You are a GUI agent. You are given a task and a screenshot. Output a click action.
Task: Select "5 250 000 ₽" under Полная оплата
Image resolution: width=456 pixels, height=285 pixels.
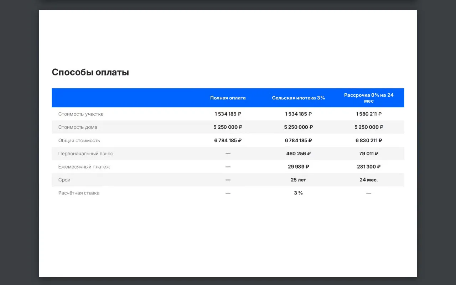point(228,127)
